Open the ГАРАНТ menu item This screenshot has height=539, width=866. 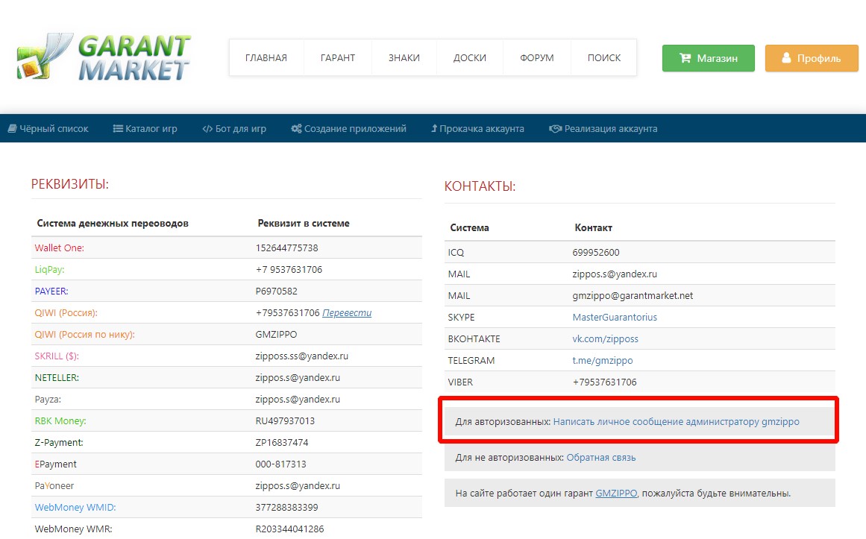[337, 57]
